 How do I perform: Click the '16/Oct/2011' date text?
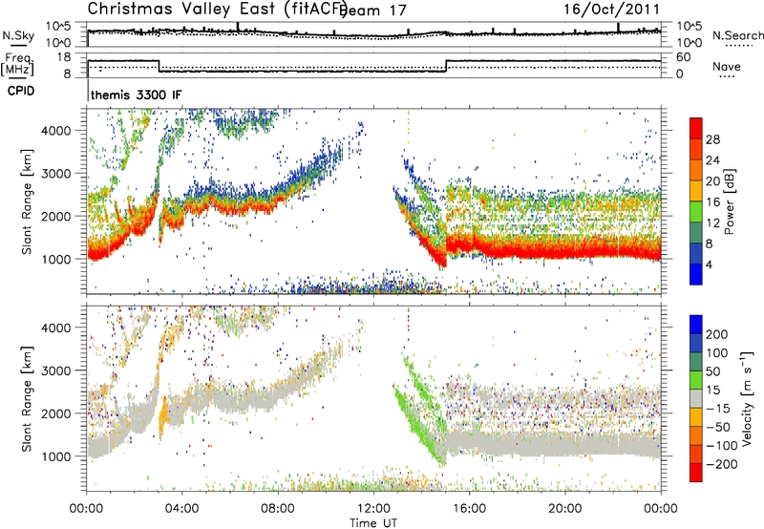click(x=612, y=10)
